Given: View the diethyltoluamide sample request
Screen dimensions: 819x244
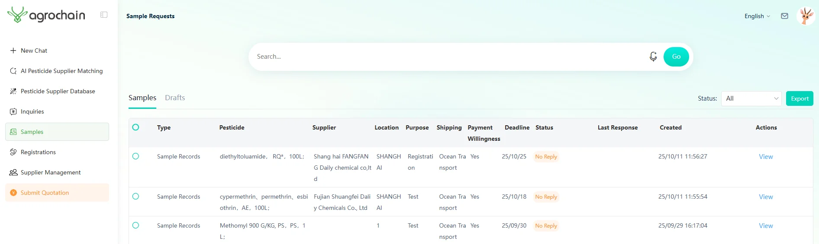Looking at the screenshot, I should pos(766,157).
